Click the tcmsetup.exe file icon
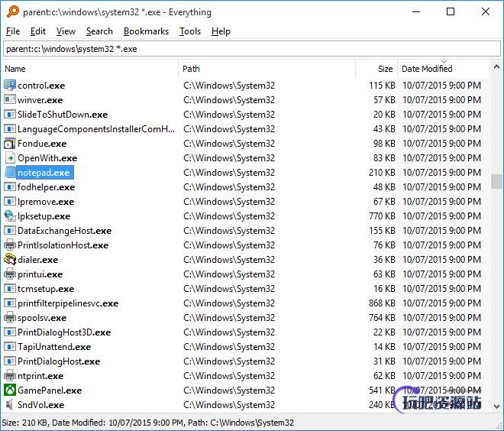 pos(10,289)
